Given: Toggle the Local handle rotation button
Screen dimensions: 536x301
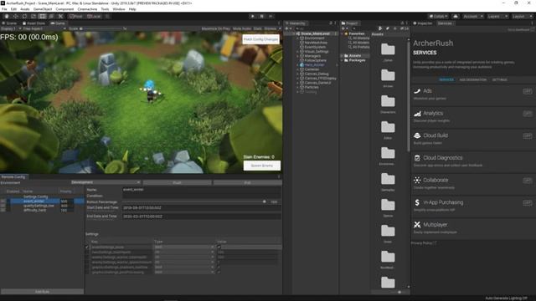Looking at the screenshot, I should tap(94, 17).
